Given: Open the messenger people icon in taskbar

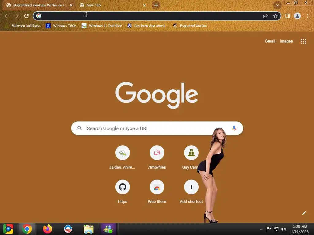Looking at the screenshot, I should pos(108,229).
